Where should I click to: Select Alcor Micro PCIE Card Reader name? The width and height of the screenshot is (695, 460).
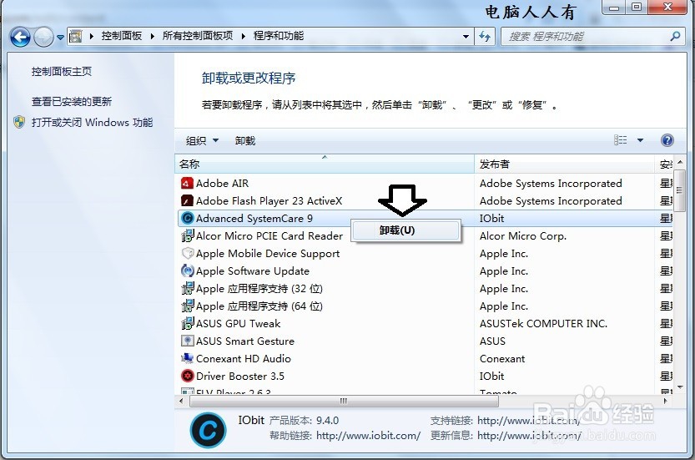269,236
